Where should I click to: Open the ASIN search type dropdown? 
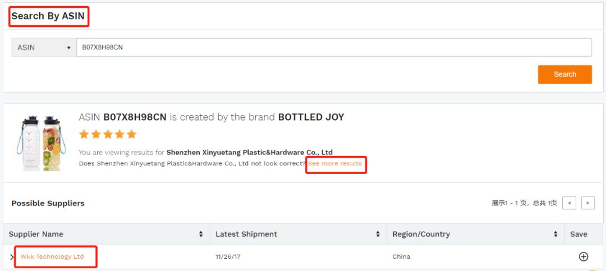pos(44,48)
